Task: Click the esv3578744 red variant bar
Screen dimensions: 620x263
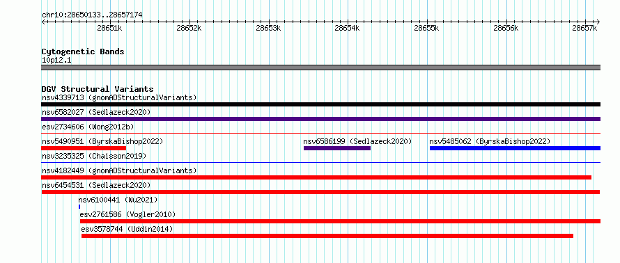Action: 327,236
